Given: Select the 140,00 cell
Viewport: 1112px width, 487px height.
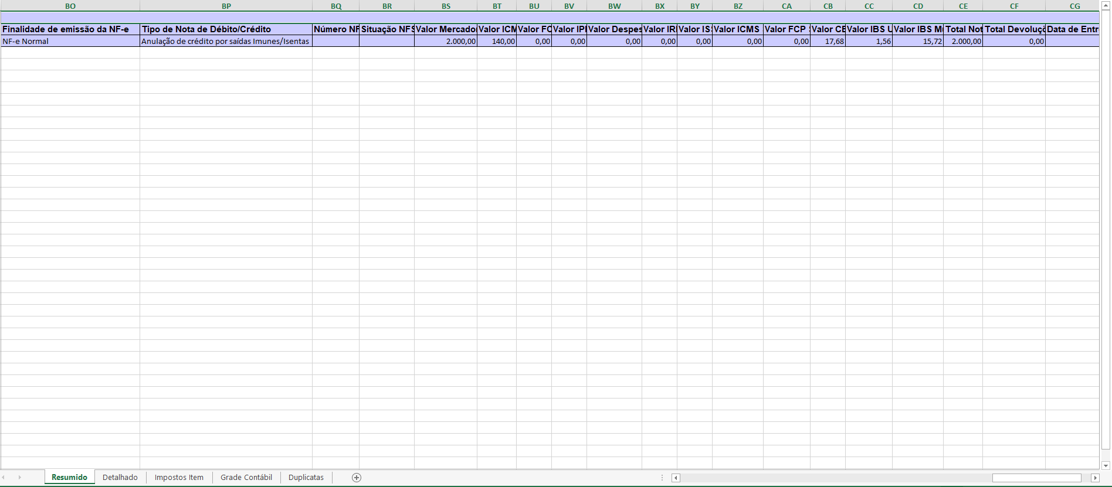Looking at the screenshot, I should 497,42.
